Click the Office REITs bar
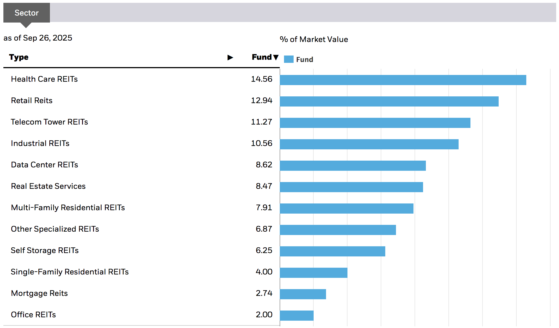Screen dimensions: 559x328 296,316
